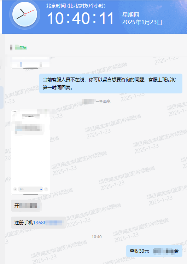Screen dimensions: 187x264
Task: Select the highlighted conversation in the left sidebar
Action: coord(2,97)
